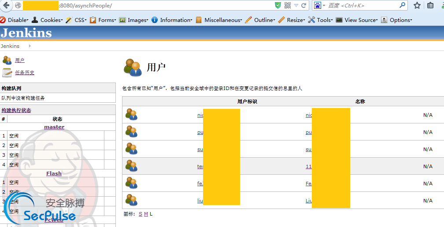This screenshot has height=227, width=444.
Task: Open the Baidu search engine selector dropdown
Action: tap(319, 6)
